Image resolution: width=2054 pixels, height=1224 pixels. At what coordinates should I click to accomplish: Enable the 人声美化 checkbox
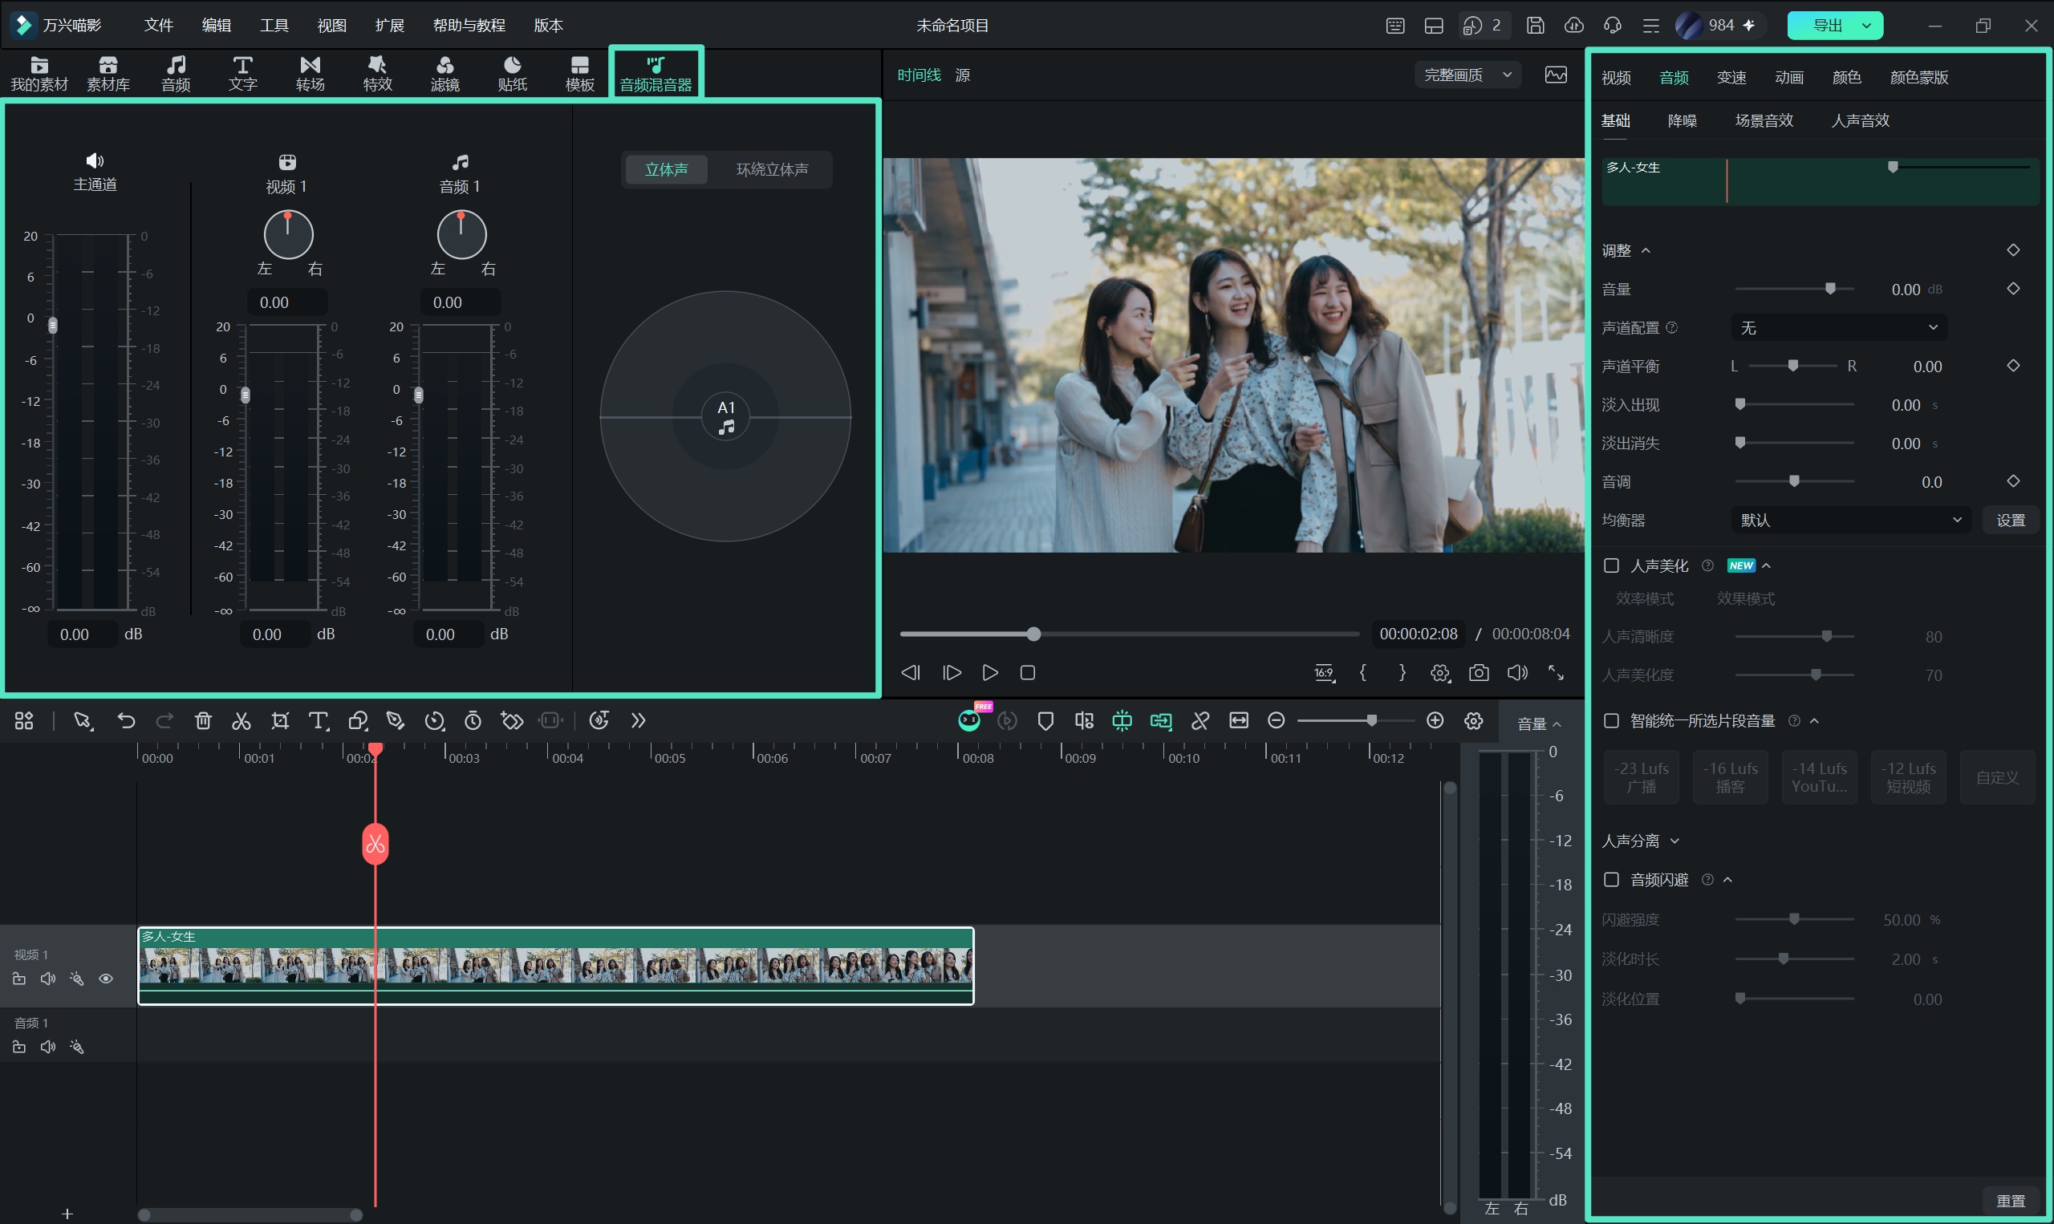coord(1611,565)
